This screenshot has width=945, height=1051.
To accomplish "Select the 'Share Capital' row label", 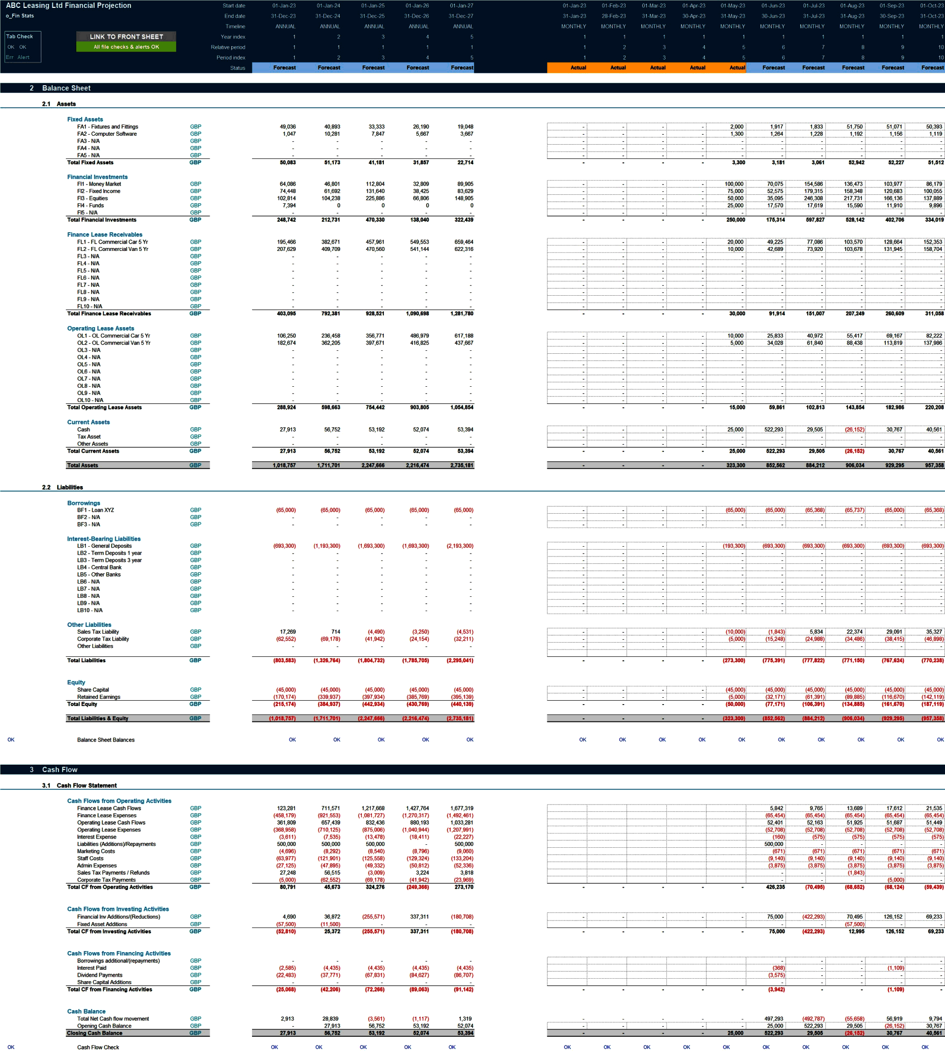I will [x=93, y=690].
